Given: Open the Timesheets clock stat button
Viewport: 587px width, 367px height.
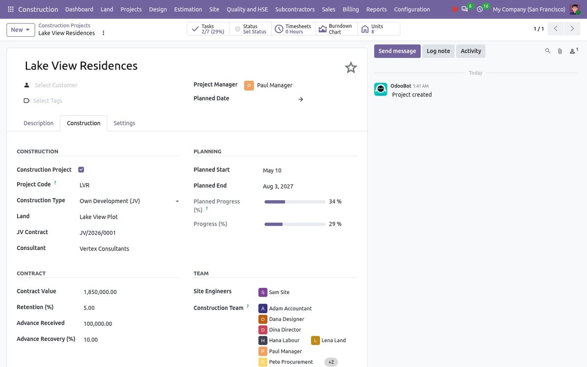Looking at the screenshot, I should pos(293,29).
